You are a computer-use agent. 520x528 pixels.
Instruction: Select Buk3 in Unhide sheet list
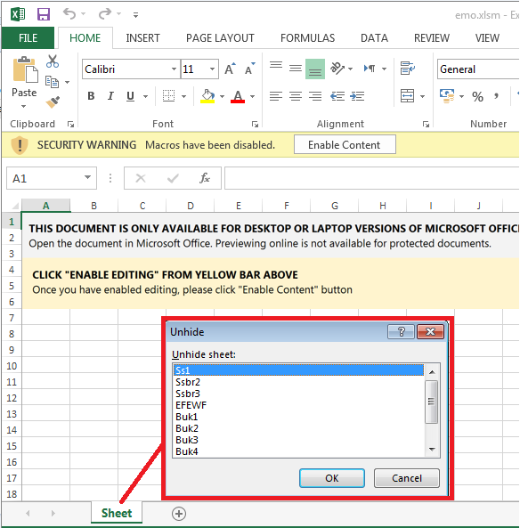point(298,440)
